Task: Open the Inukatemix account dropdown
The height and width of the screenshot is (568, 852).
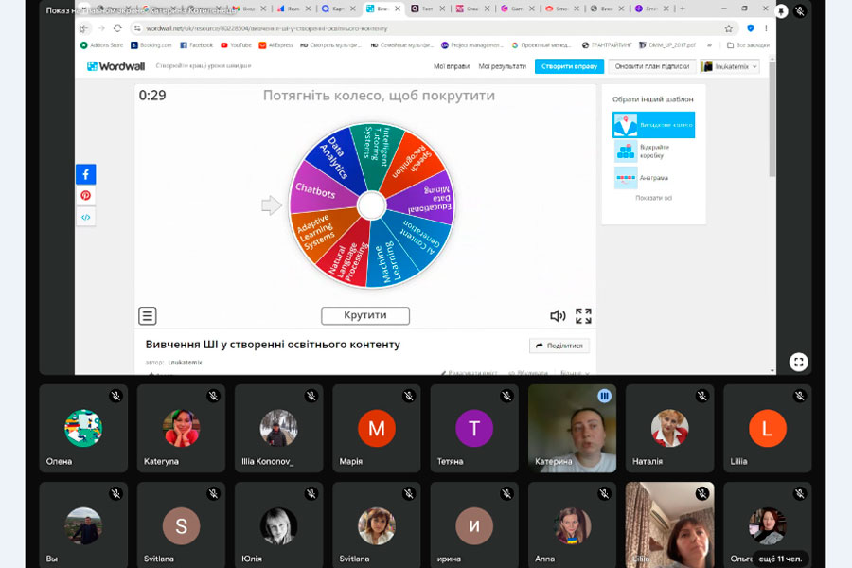Action: (730, 66)
